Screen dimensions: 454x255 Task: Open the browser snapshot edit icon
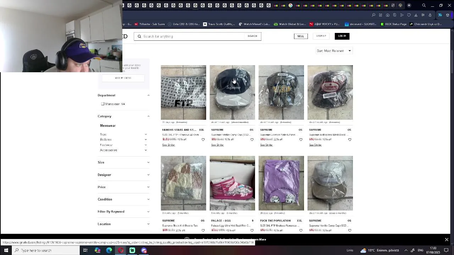(x=381, y=15)
